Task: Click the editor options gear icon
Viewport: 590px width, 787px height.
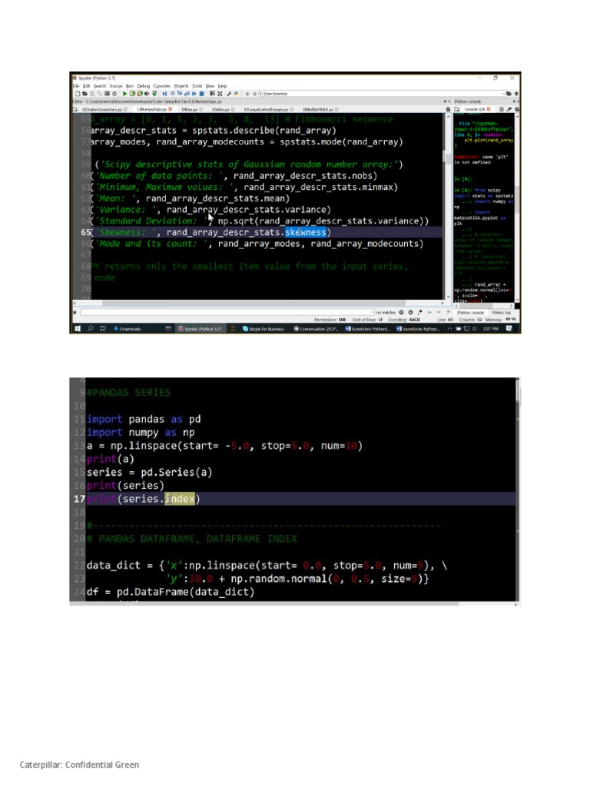Action: pyautogui.click(x=448, y=109)
